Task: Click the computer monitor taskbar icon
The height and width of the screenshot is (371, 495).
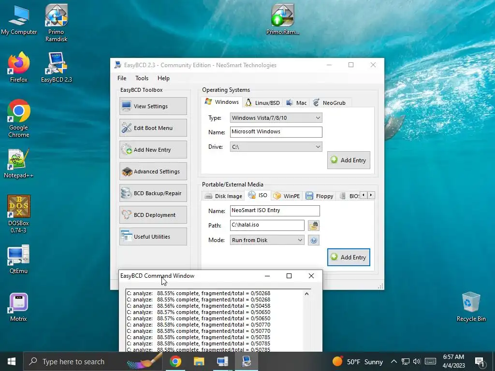Action: (x=222, y=361)
